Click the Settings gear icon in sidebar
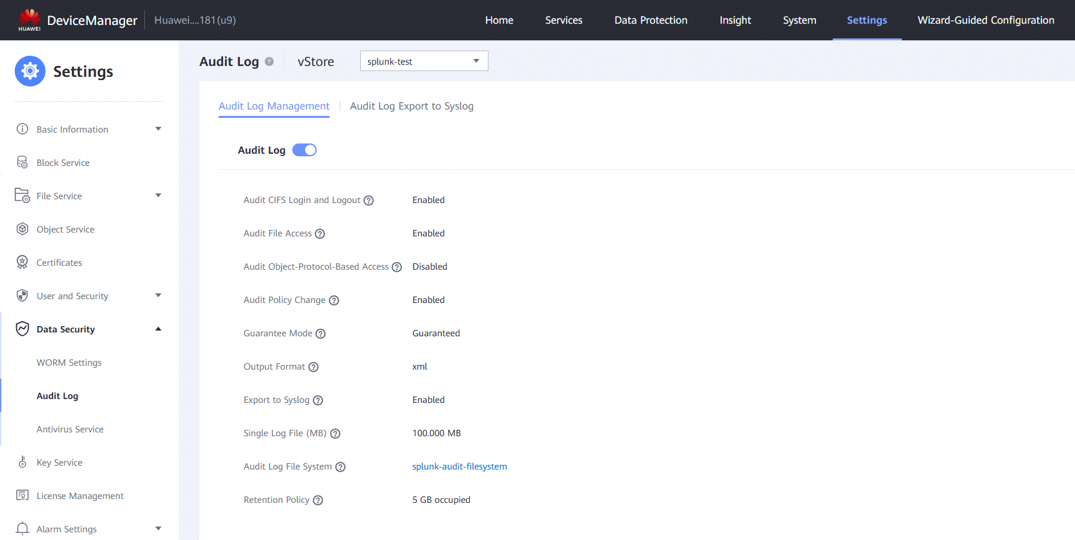 [30, 71]
